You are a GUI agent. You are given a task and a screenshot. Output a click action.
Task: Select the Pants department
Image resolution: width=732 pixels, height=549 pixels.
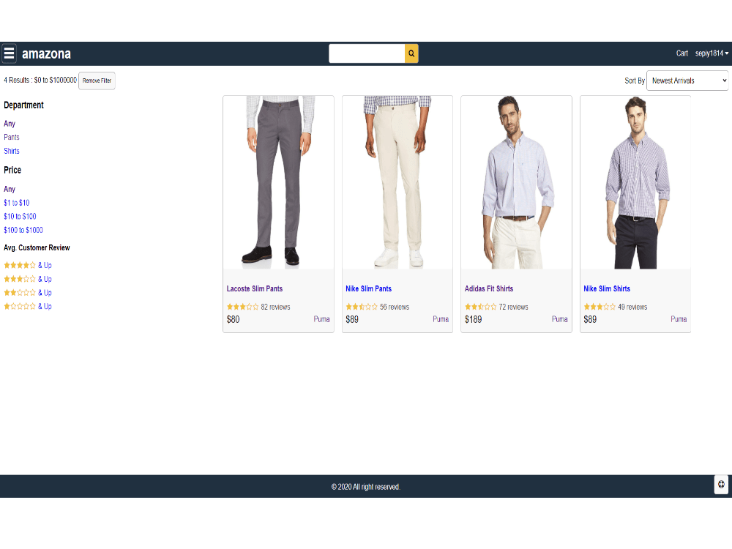point(11,137)
